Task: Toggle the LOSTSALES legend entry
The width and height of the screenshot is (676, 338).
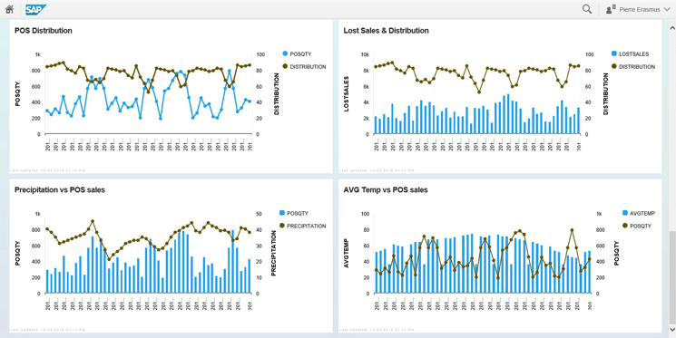Action: (630, 53)
